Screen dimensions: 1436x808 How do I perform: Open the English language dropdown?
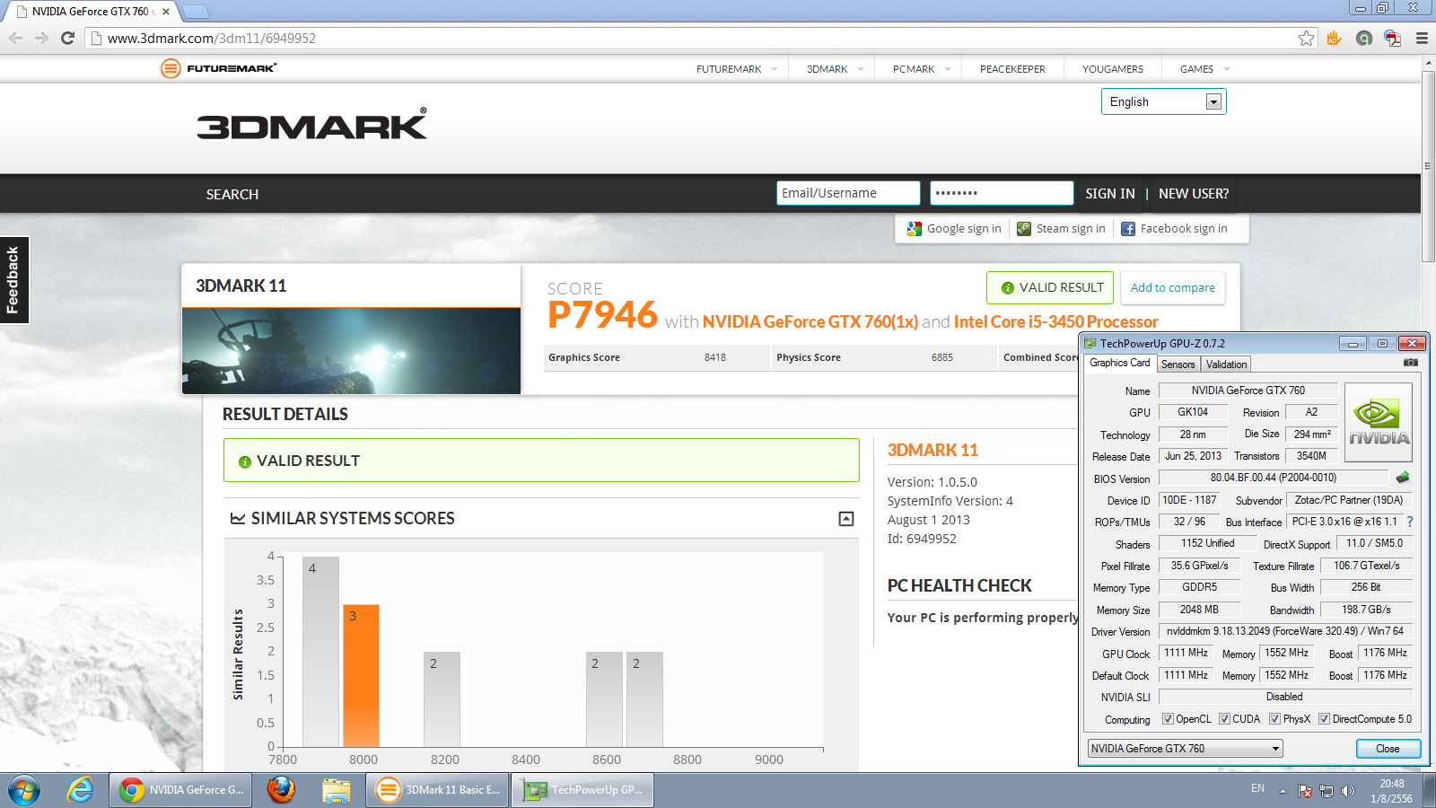coord(1164,101)
